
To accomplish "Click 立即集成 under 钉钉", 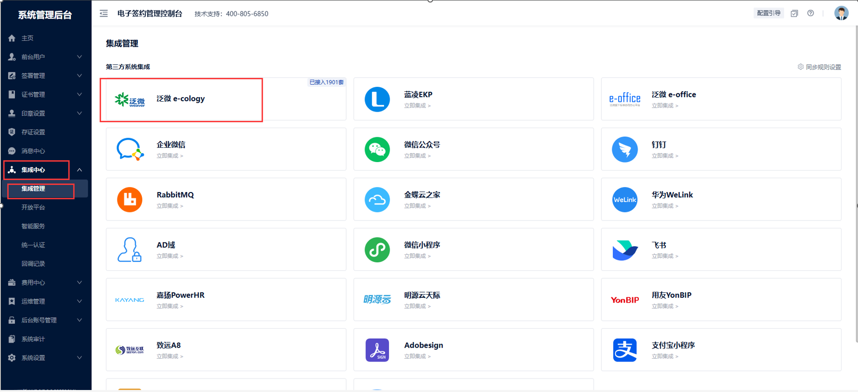I will point(665,156).
